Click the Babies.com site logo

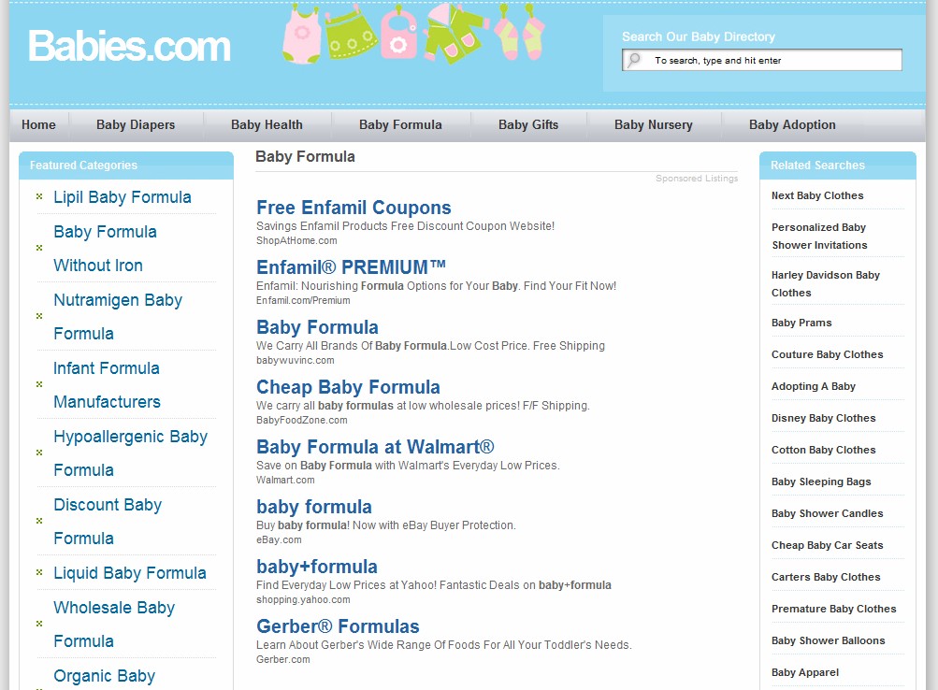129,46
